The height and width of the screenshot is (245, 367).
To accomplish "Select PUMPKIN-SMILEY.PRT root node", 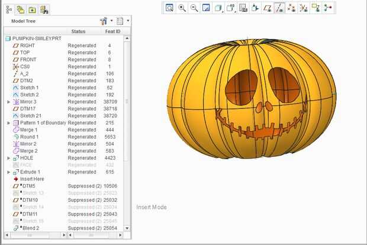I will [37, 38].
